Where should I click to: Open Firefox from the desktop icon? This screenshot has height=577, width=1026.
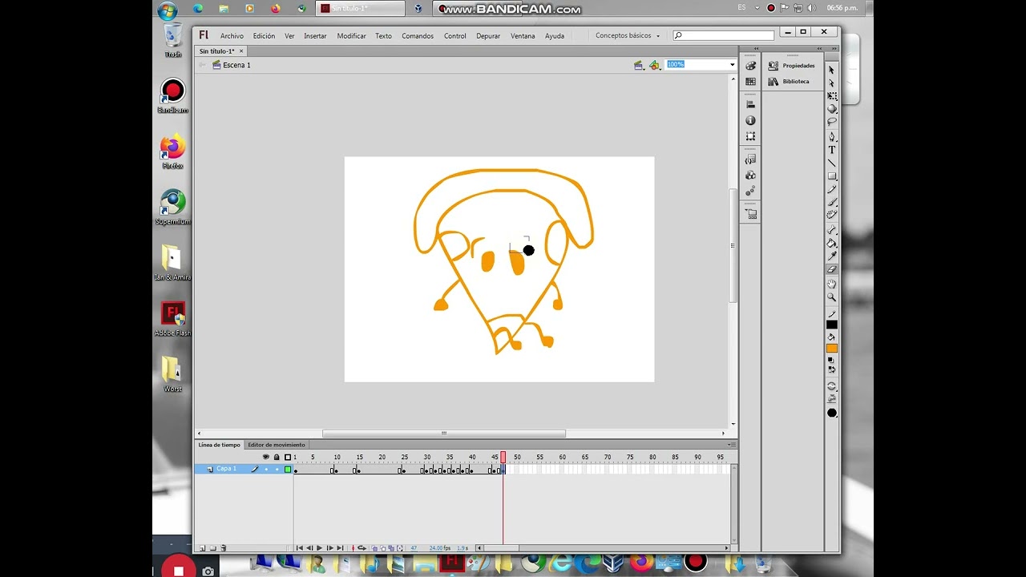(172, 151)
